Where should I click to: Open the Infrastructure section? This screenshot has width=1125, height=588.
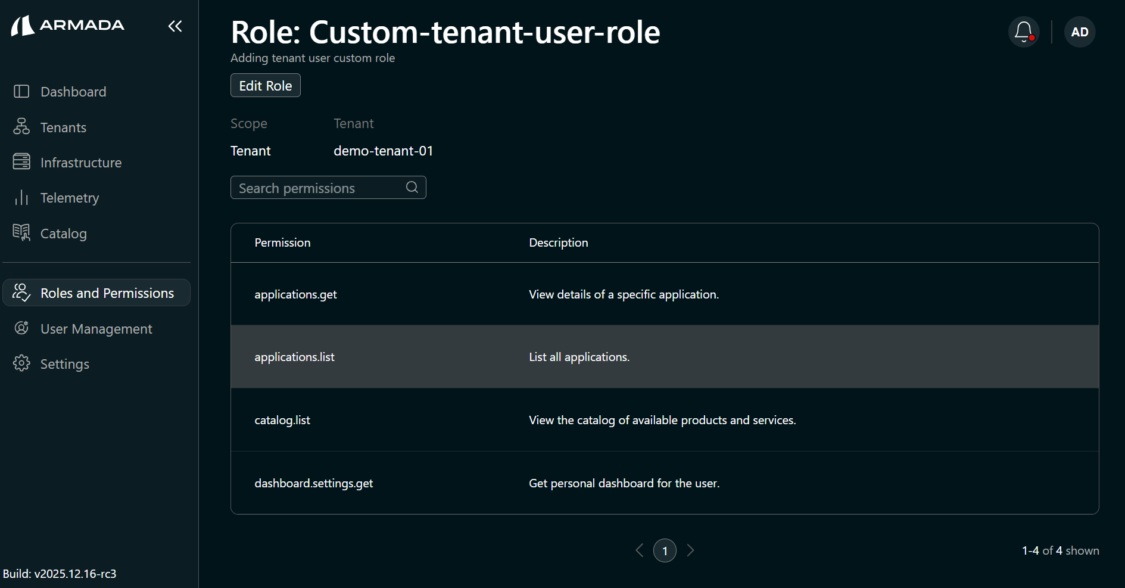[81, 162]
